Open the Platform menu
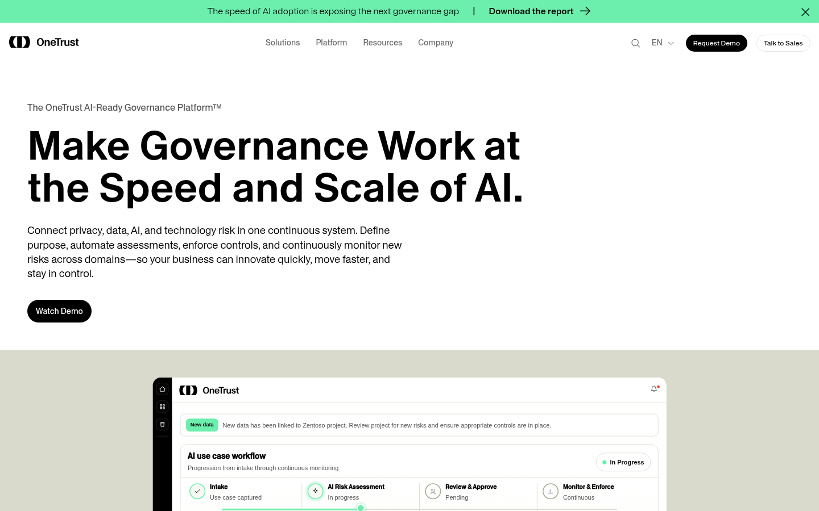Image resolution: width=819 pixels, height=511 pixels. click(332, 43)
